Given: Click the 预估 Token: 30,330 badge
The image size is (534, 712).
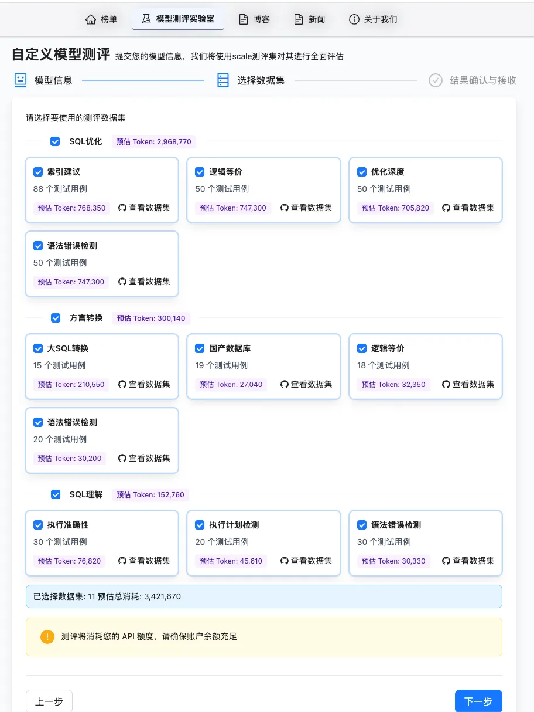Looking at the screenshot, I should pos(393,561).
